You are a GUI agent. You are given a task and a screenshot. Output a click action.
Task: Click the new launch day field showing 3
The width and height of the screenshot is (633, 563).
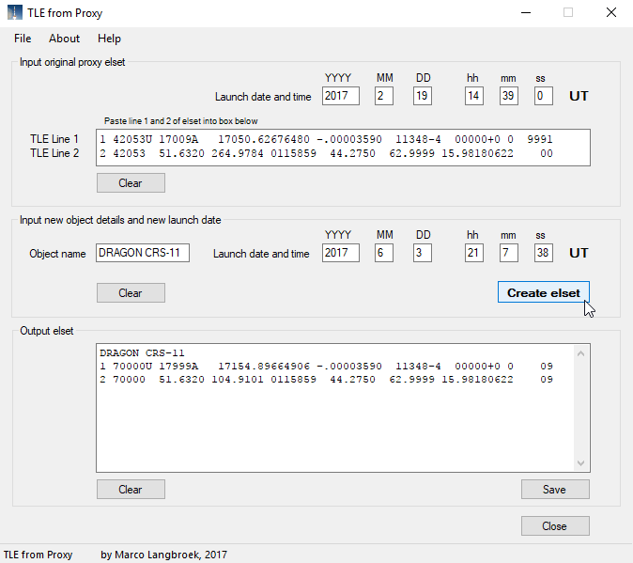pos(423,253)
